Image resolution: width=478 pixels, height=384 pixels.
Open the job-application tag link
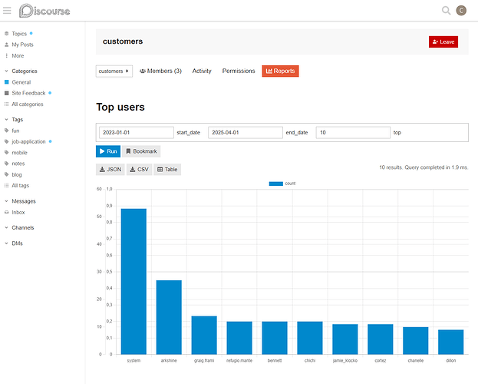28,141
